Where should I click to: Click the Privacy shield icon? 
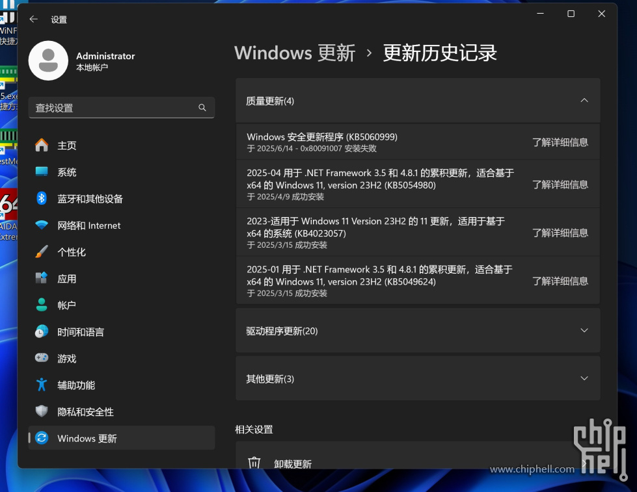pyautogui.click(x=42, y=411)
